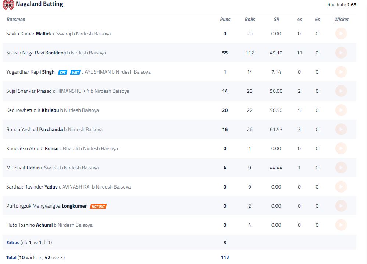This screenshot has width=367, height=264.
Task: Click the Total score 113
Action: coord(225,257)
